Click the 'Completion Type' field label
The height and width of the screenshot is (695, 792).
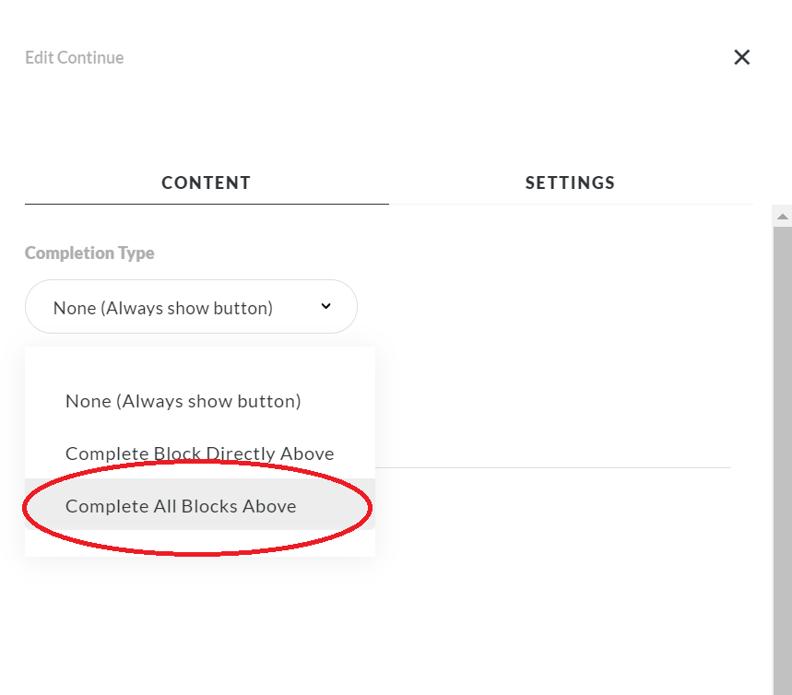click(x=89, y=253)
